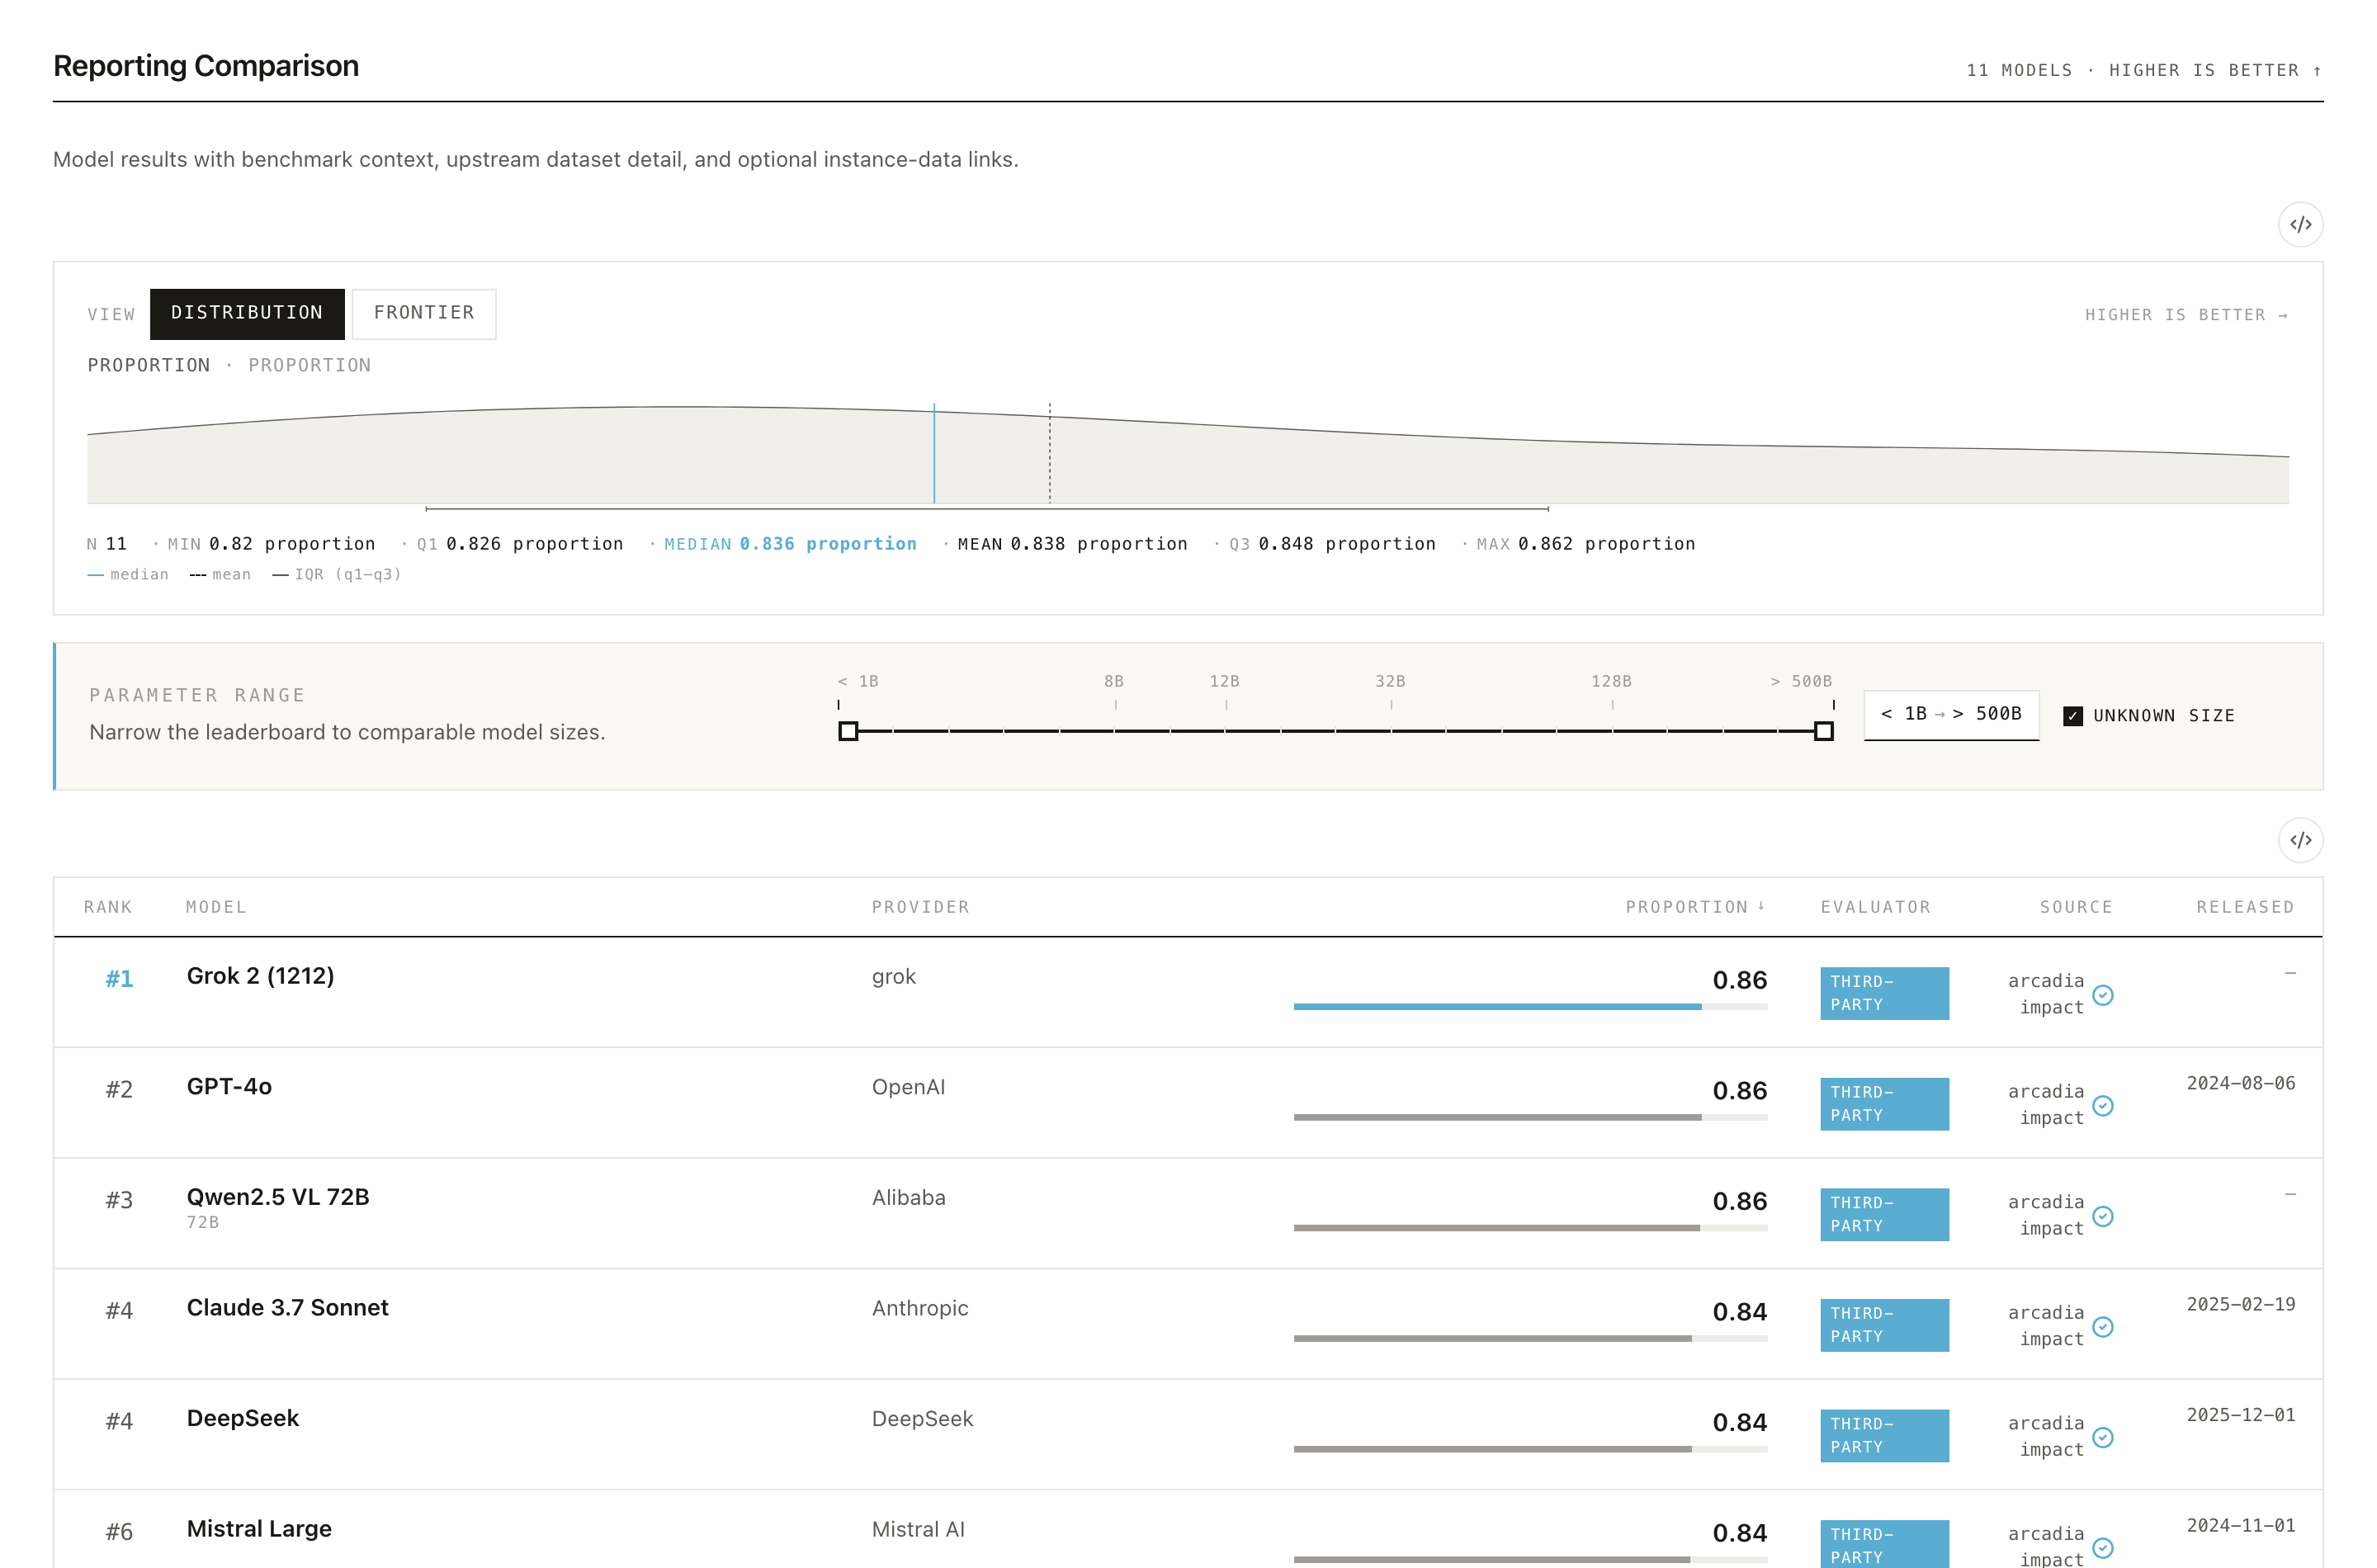The width and height of the screenshot is (2377, 1568).
Task: Click the 2025-02-19 release date
Action: [x=2240, y=1304]
